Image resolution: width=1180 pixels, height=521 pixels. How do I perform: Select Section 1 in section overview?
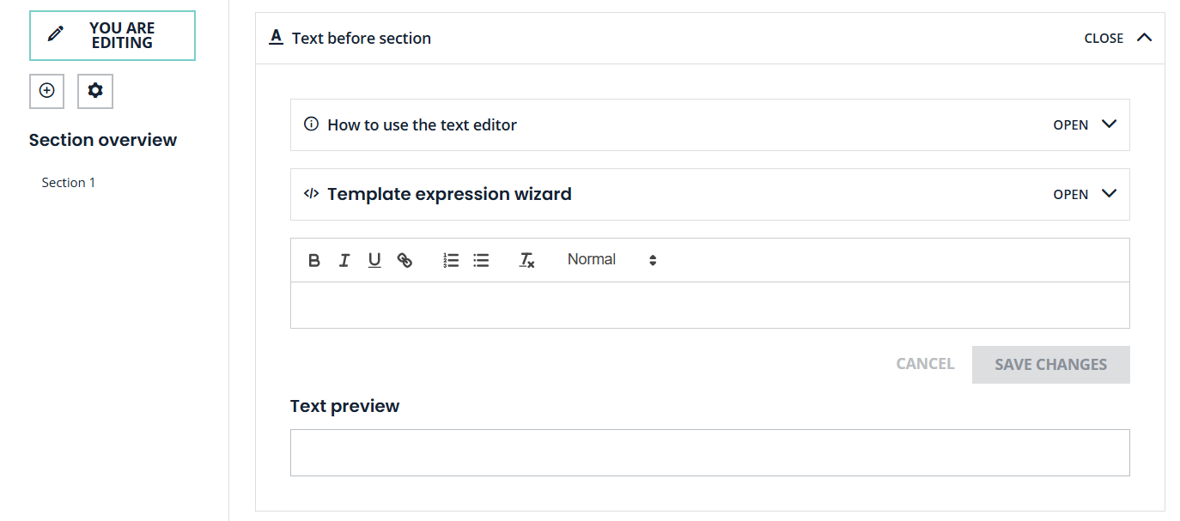point(69,183)
